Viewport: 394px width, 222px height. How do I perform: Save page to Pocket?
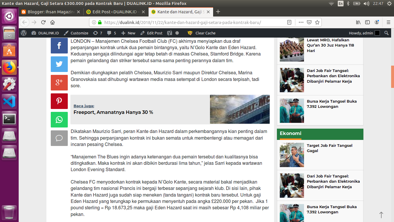[x=309, y=22]
